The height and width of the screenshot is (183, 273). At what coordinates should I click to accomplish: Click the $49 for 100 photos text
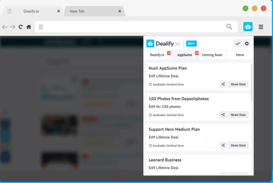click(165, 107)
